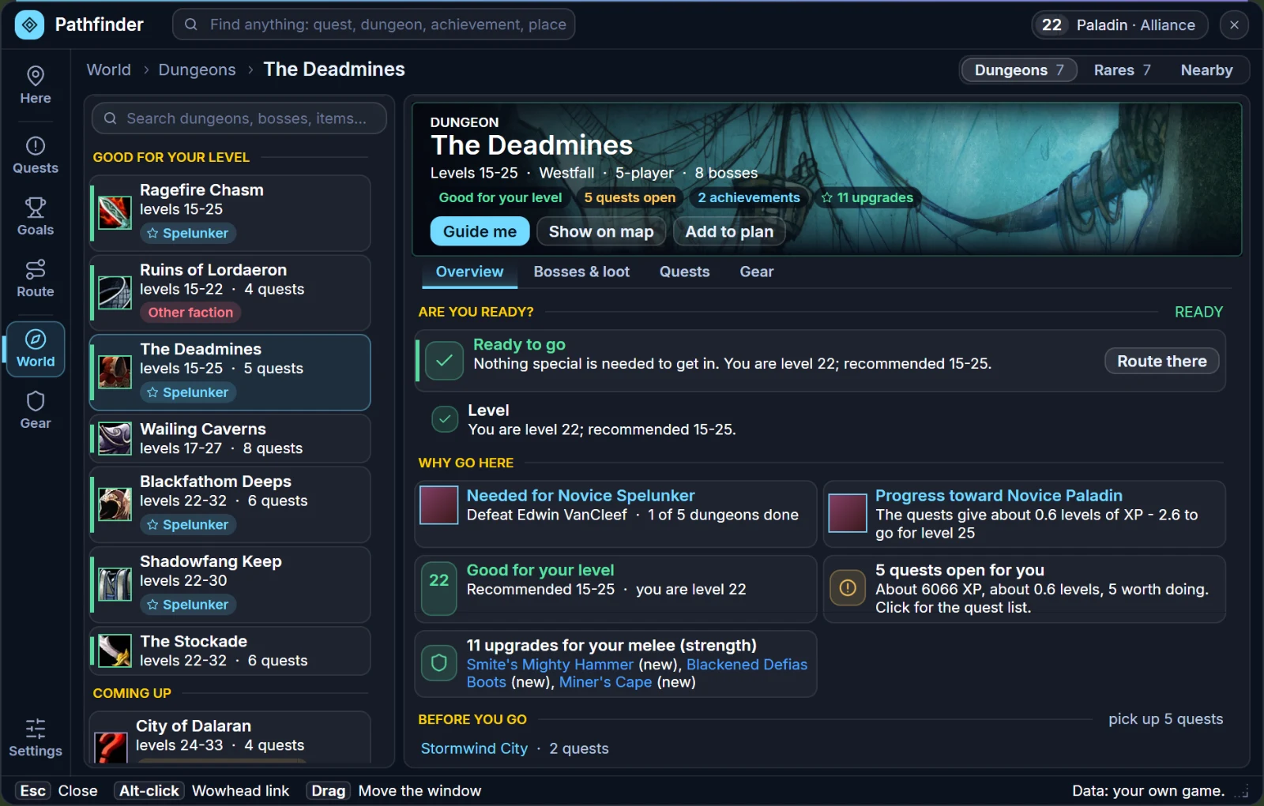Click The Stockade dungeon icon

click(115, 650)
